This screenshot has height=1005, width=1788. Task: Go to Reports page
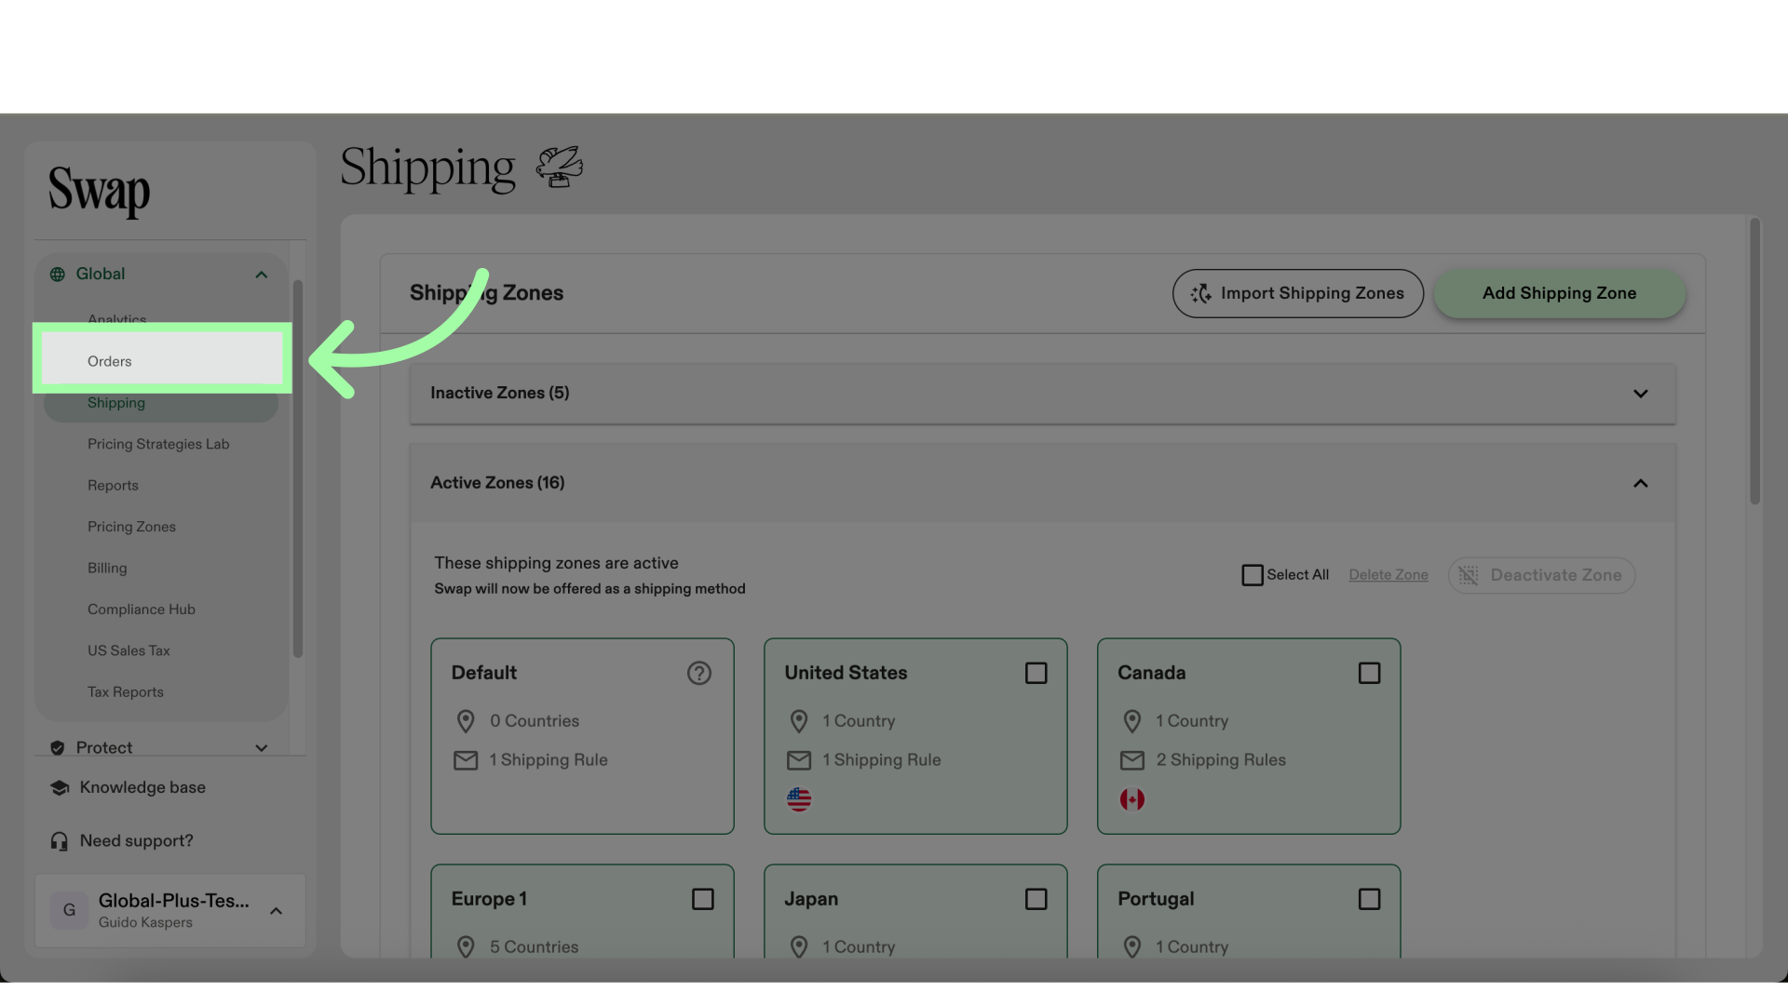[113, 486]
